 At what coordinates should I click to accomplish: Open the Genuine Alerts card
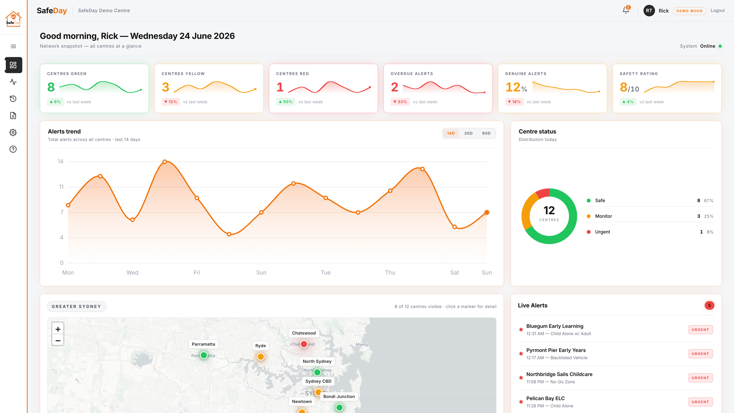[x=553, y=88]
